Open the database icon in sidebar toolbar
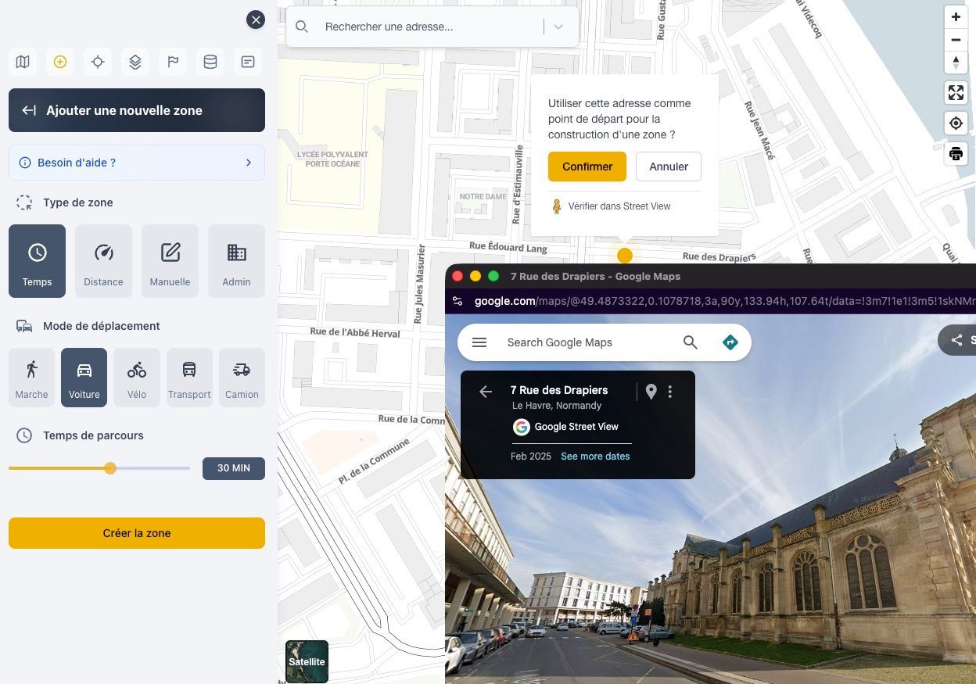 click(210, 62)
